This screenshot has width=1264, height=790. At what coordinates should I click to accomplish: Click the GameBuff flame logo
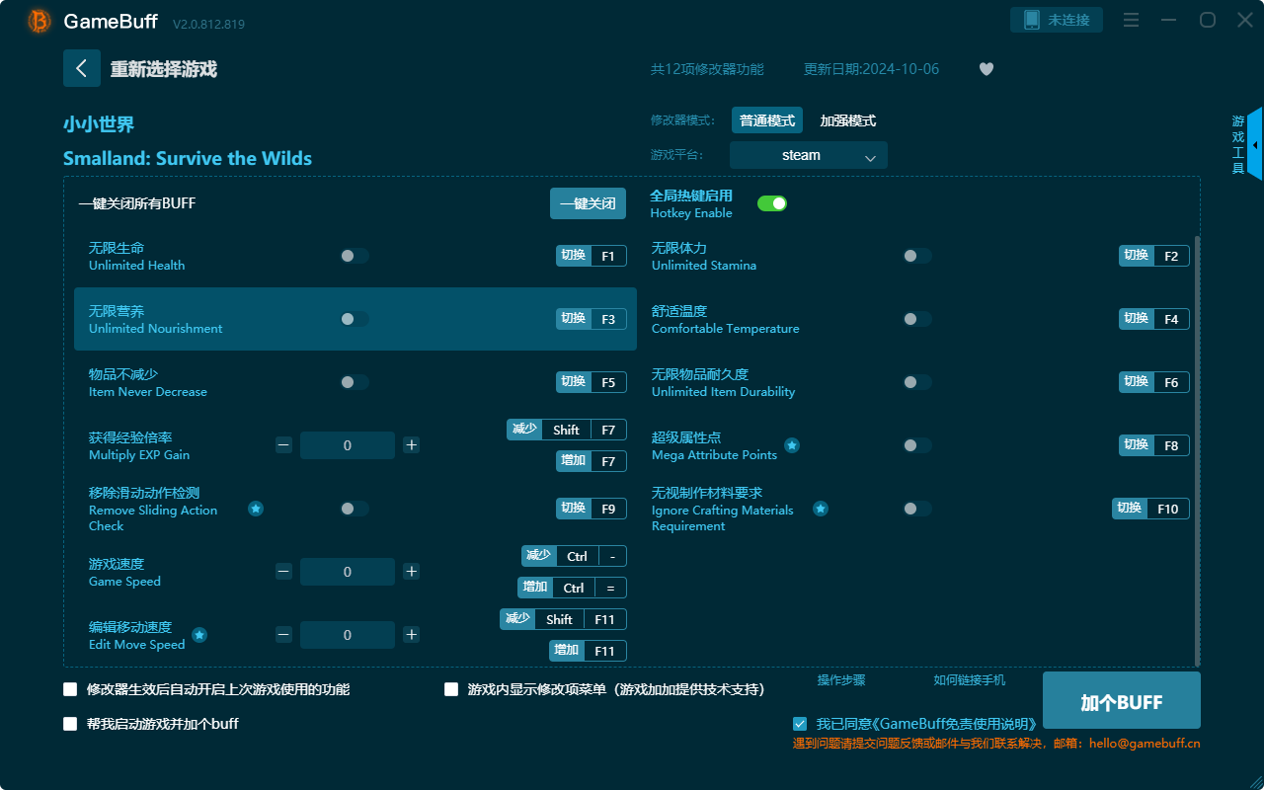[x=38, y=21]
